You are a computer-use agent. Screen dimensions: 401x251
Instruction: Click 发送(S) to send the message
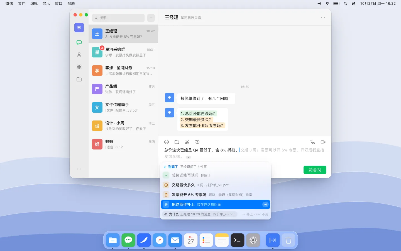click(315, 170)
